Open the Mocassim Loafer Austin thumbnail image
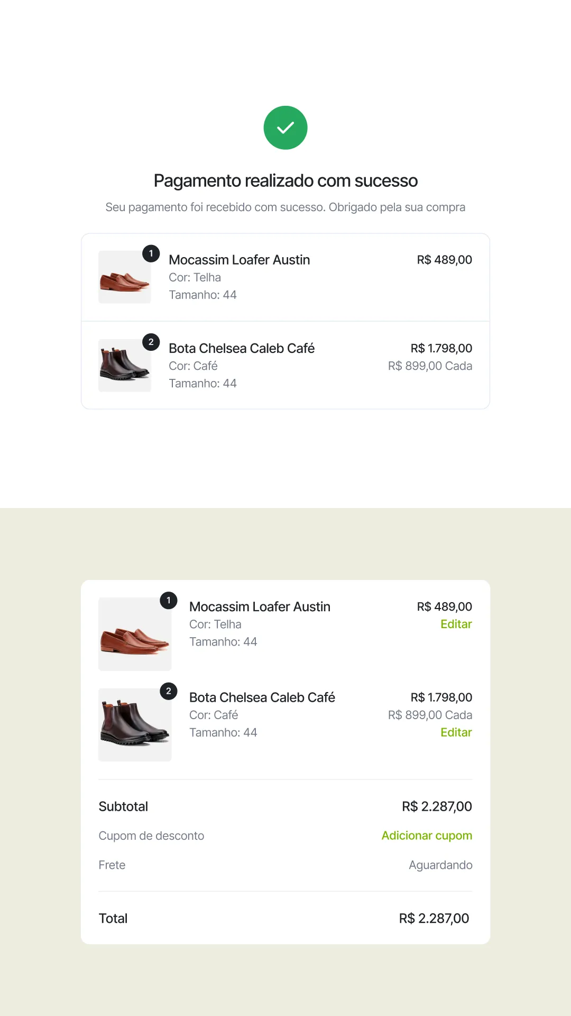This screenshot has width=571, height=1016. point(124,277)
